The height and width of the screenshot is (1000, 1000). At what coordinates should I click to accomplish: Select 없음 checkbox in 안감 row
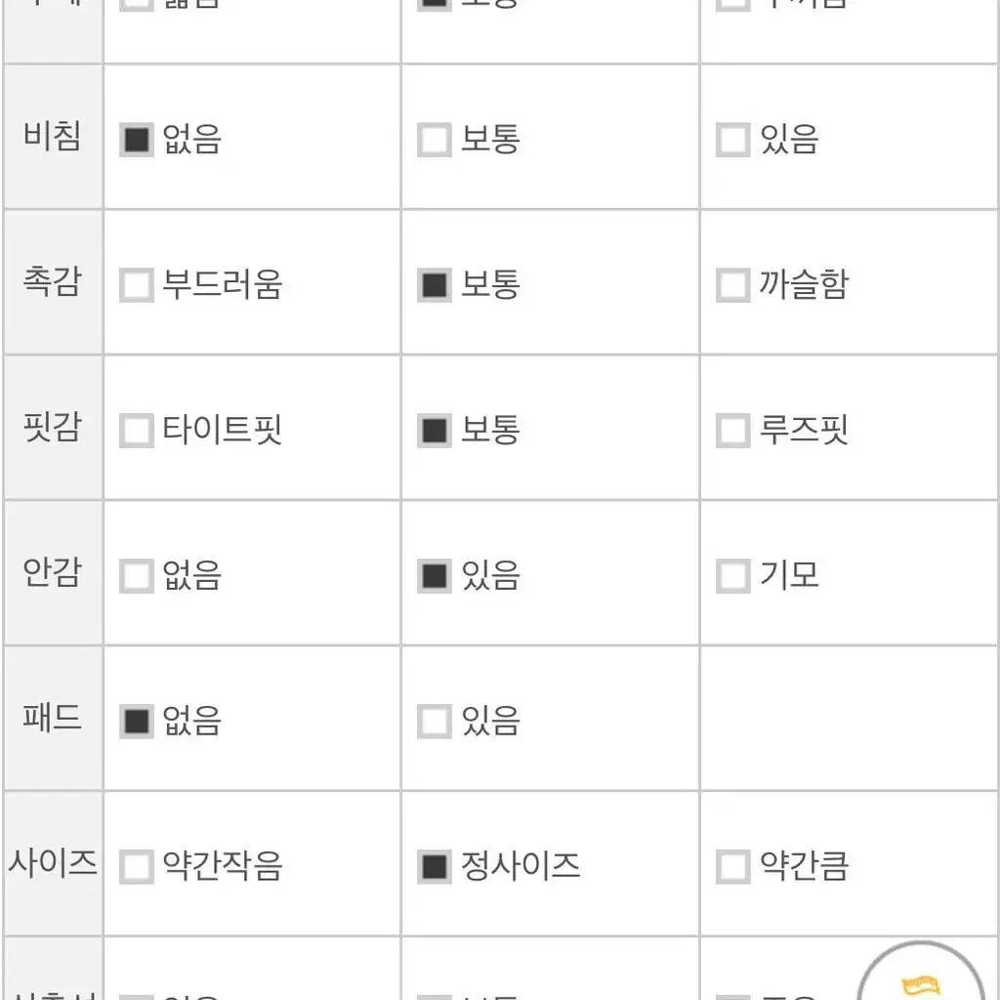[137, 576]
